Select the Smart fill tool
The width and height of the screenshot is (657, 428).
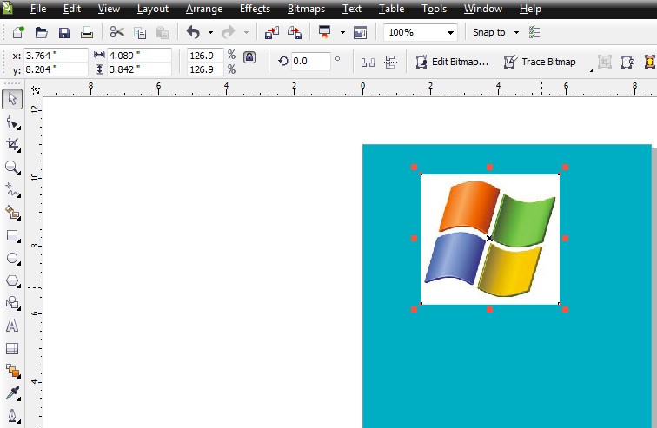(x=12, y=213)
